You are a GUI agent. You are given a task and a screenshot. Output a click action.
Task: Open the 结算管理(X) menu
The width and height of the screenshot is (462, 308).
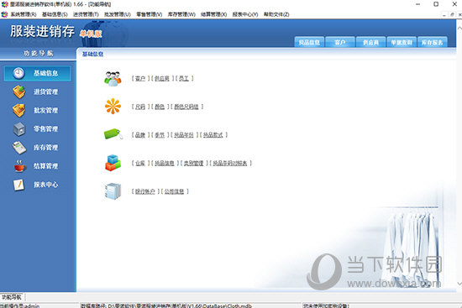(213, 14)
